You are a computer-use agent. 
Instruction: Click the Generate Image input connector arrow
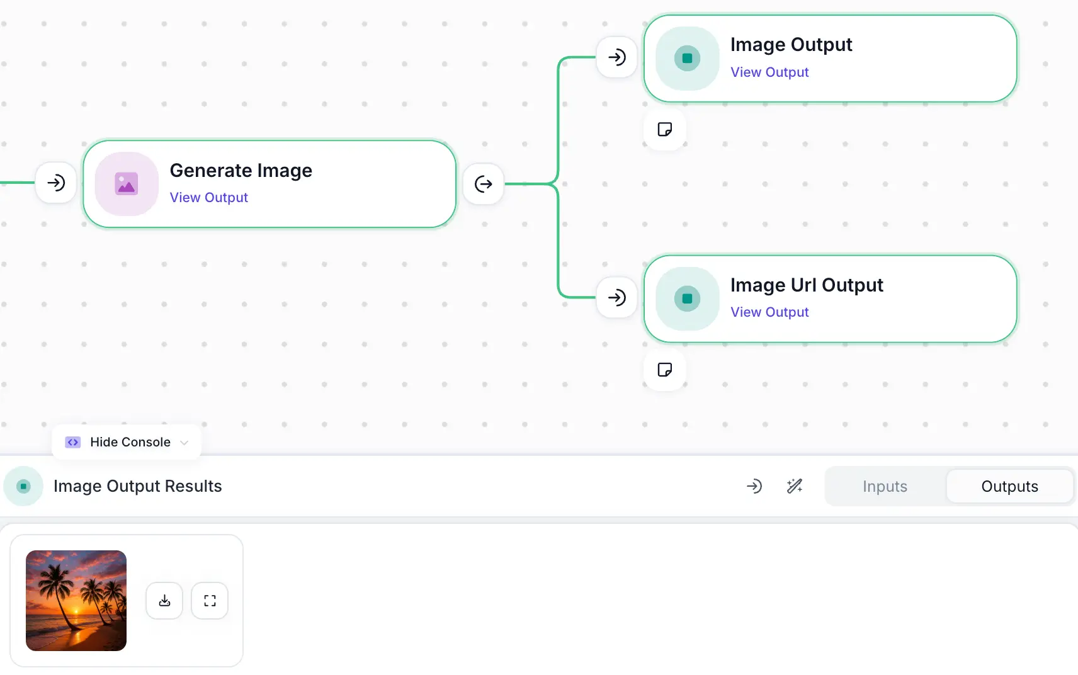[x=56, y=183]
